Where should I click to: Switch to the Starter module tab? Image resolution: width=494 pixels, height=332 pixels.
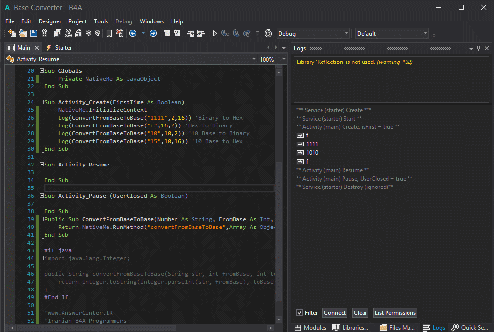(x=59, y=48)
